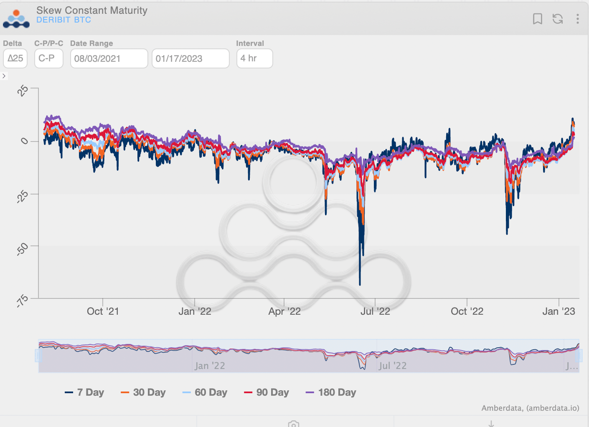
Task: Open the three-dot chart options menu
Action: point(578,19)
